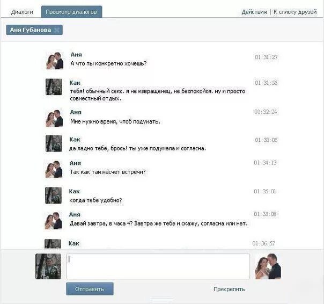Go to К списку друзей link
Screen dimensions: 324x304
[x=295, y=12]
